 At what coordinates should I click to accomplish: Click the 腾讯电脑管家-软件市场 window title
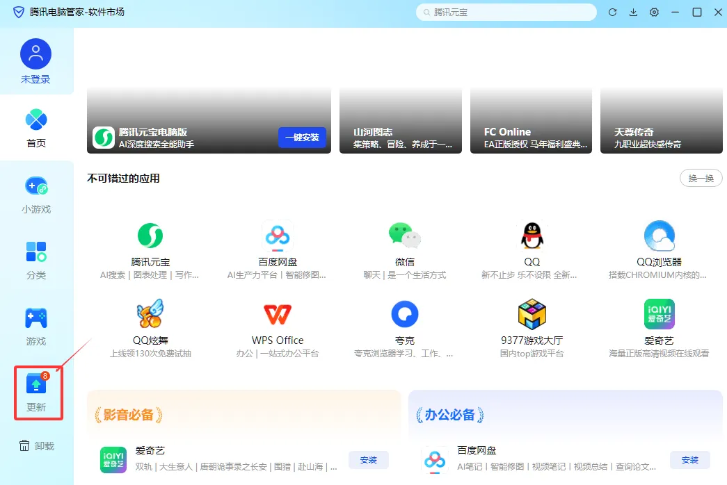tap(77, 12)
